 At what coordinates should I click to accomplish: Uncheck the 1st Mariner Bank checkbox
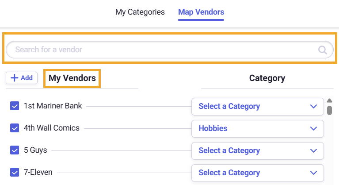pyautogui.click(x=15, y=106)
